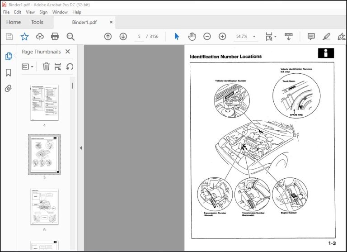
Task: Click the info icon on the page
Action: (326, 53)
